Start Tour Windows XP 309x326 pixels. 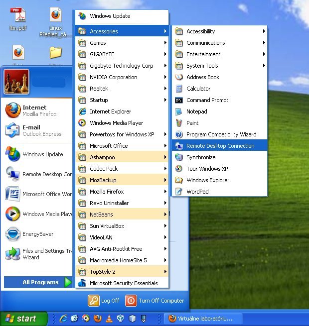tap(219, 169)
